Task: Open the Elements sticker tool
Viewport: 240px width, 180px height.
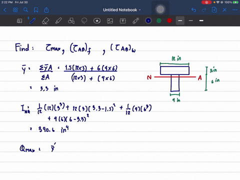Action: point(97,21)
